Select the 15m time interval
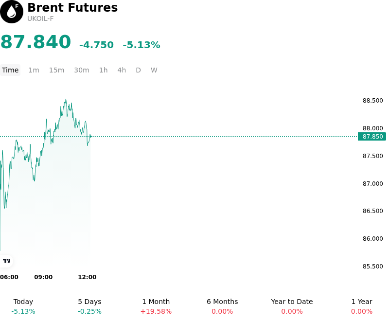389x321 pixels. [56, 70]
